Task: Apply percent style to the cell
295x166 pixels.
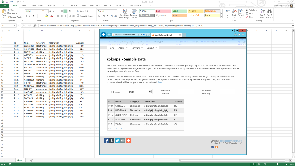Action: tap(104, 16)
